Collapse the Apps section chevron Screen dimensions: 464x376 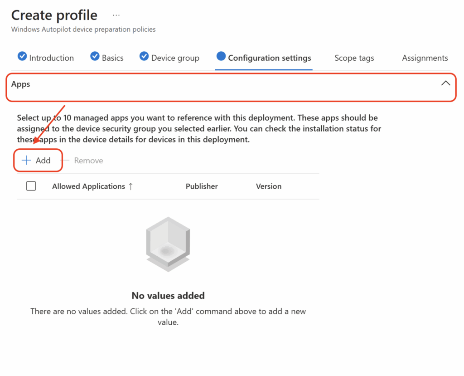[x=446, y=83]
